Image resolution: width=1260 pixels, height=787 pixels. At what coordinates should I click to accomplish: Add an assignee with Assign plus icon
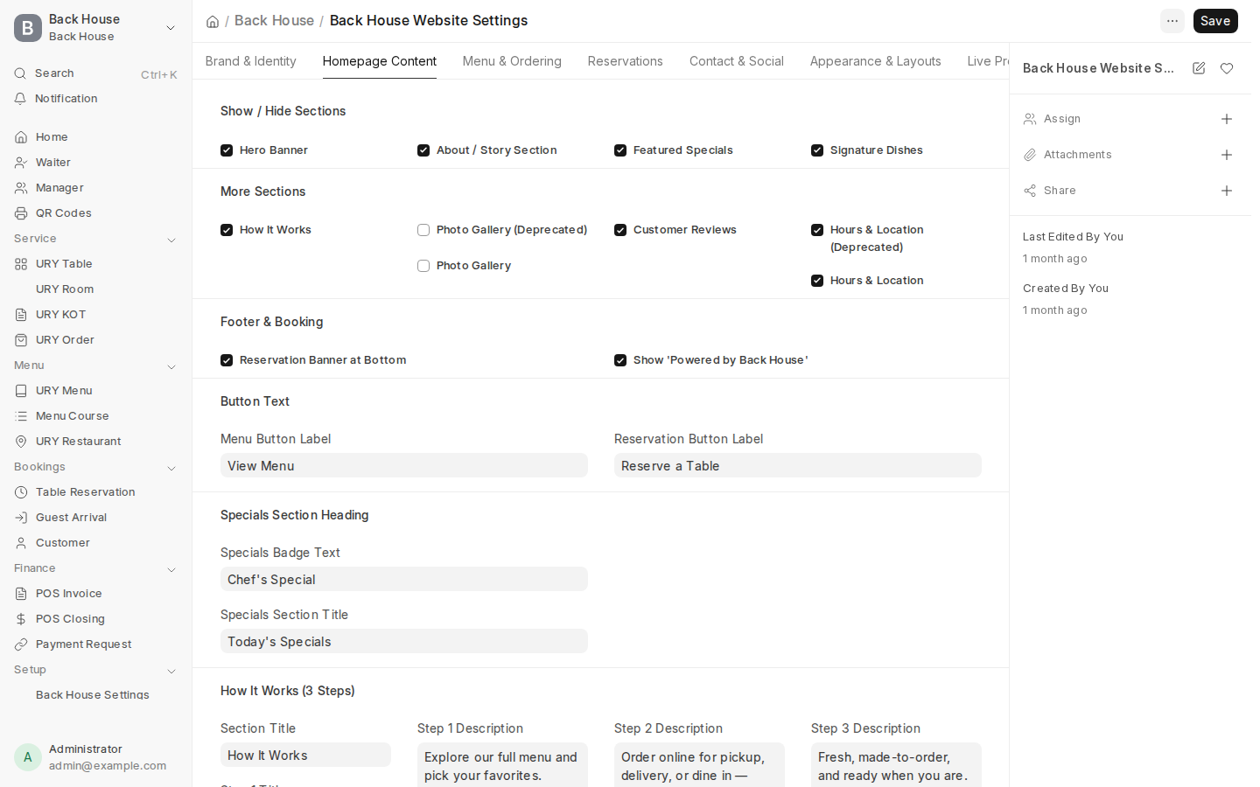1227,119
